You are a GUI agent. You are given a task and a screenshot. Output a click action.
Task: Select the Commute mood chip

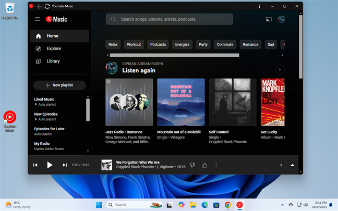point(225,44)
